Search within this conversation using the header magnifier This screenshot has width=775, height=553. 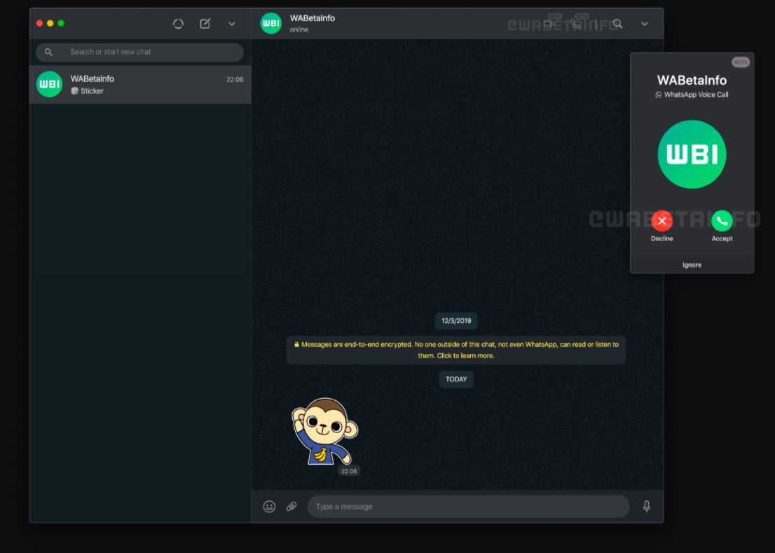pos(618,24)
